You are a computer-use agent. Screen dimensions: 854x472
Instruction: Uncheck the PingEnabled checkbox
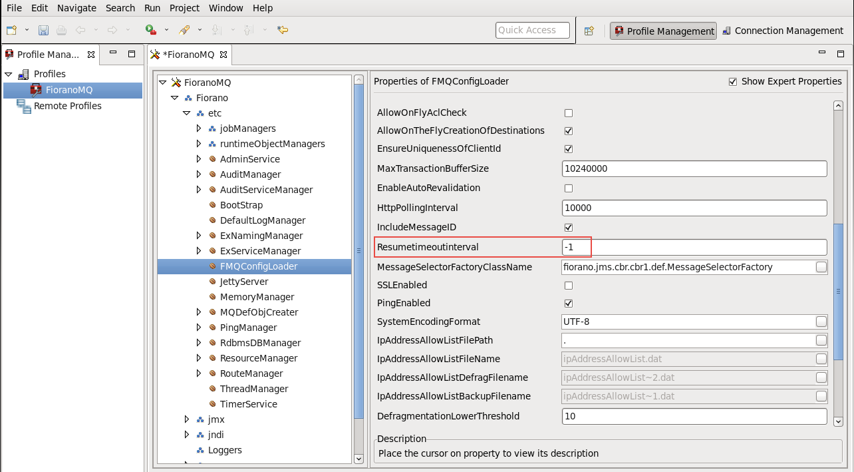pos(568,304)
